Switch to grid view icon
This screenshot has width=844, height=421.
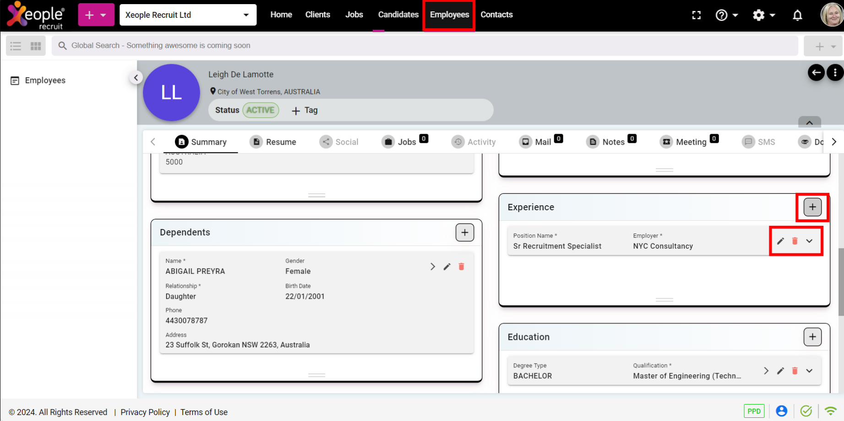(36, 46)
